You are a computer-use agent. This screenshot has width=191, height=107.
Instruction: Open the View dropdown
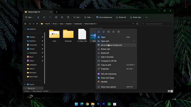tap(88, 17)
